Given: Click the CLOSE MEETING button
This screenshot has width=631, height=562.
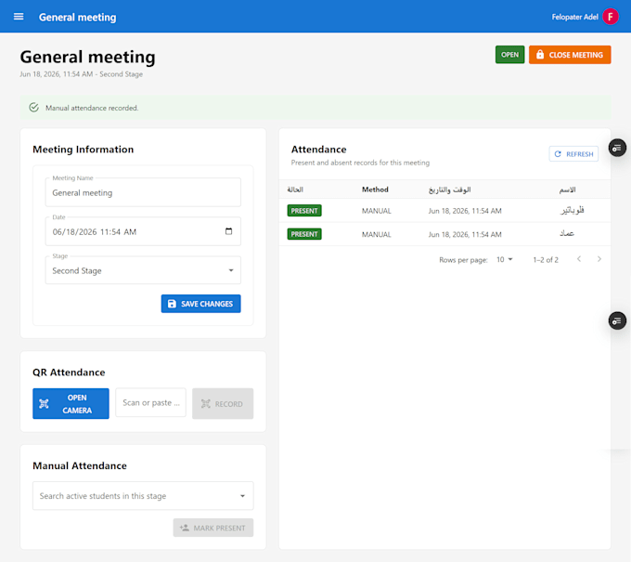Looking at the screenshot, I should (x=570, y=55).
